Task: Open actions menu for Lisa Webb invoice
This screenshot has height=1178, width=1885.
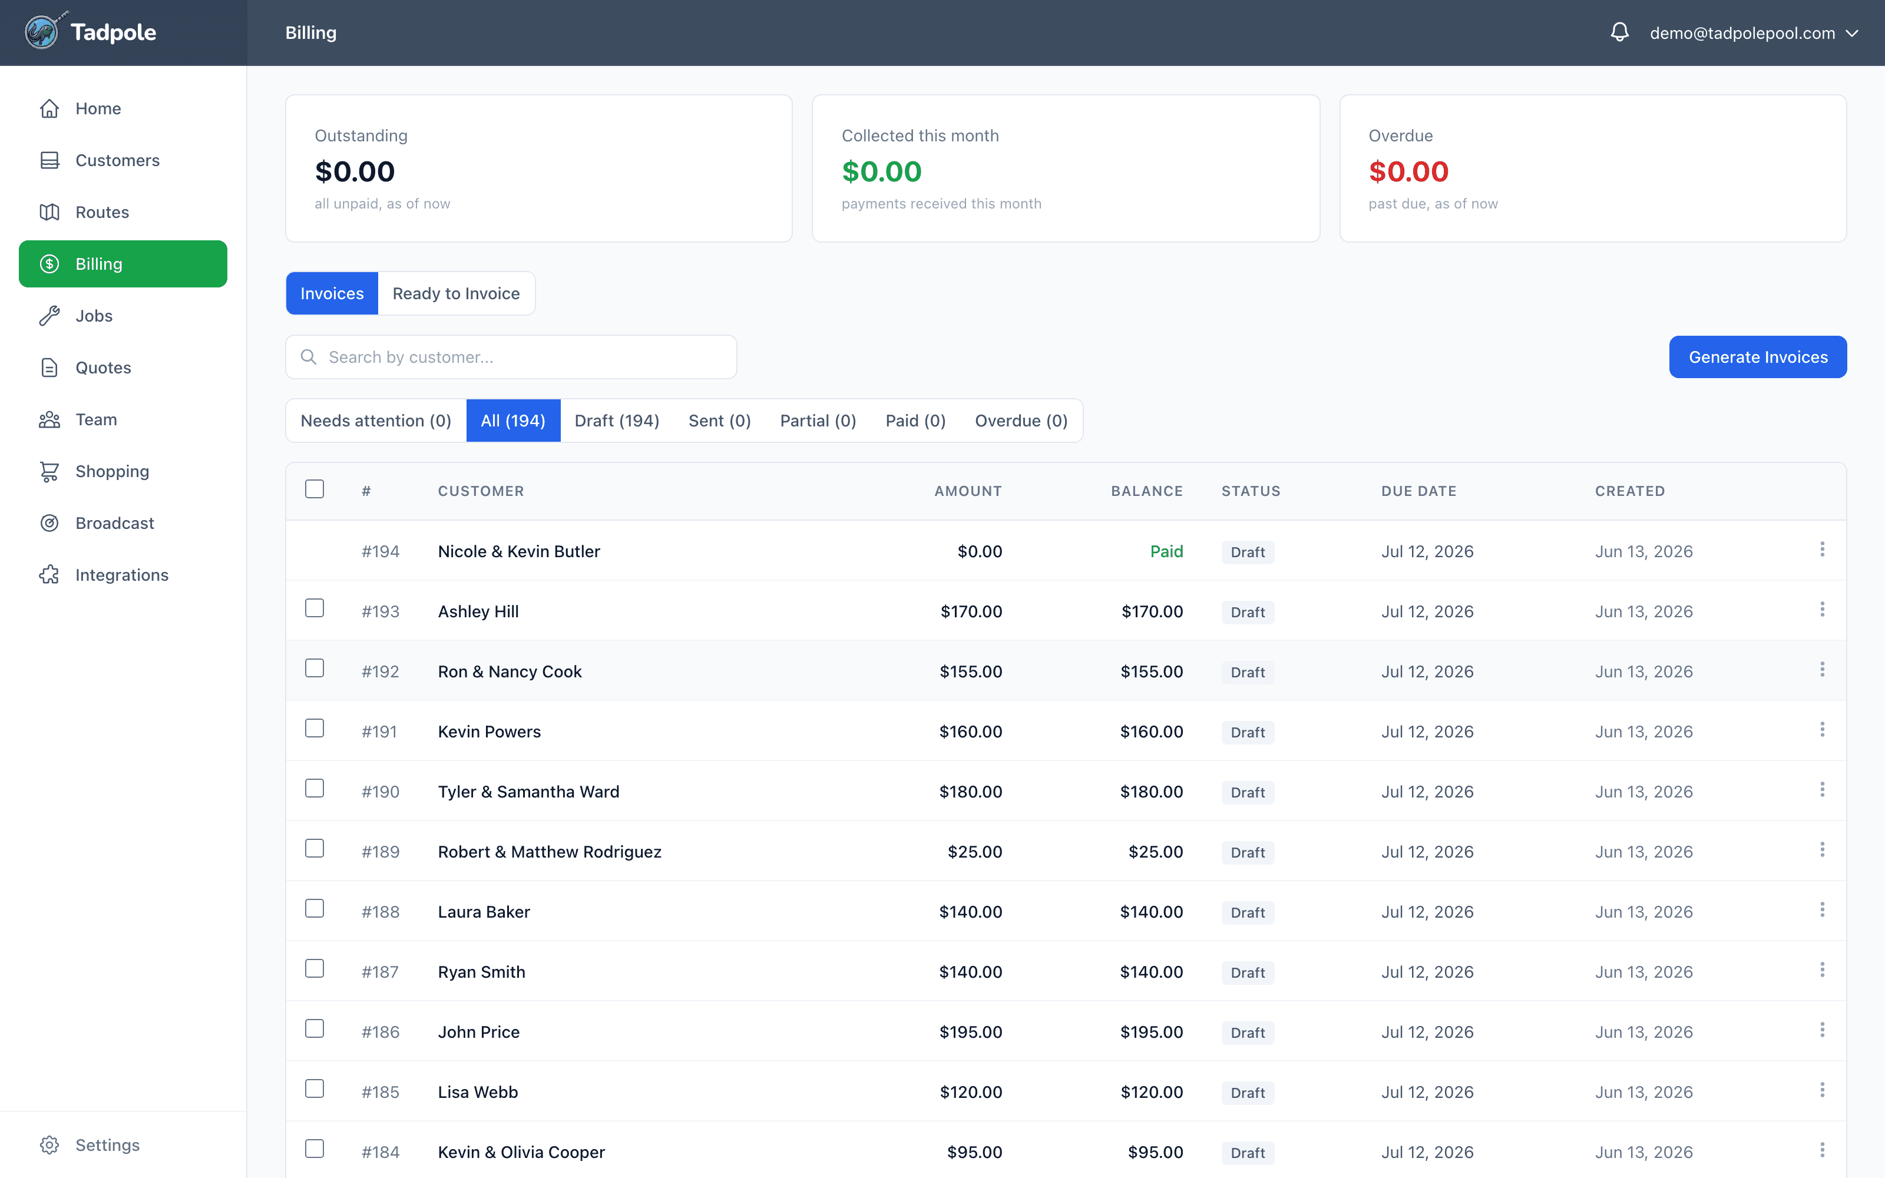Action: tap(1822, 1090)
